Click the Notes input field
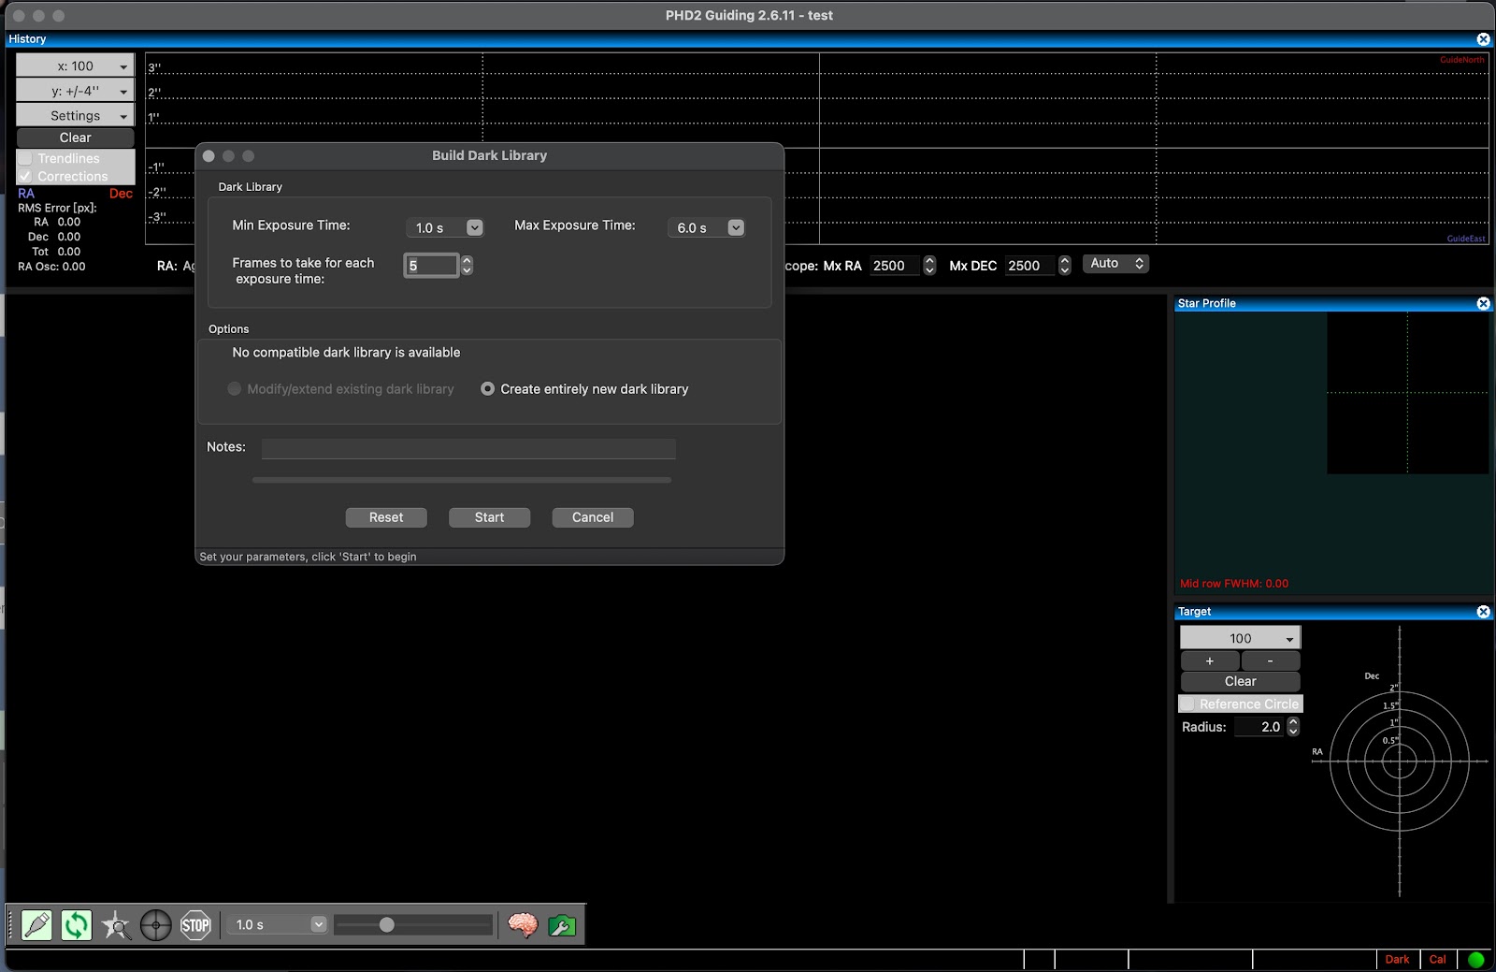 468,448
